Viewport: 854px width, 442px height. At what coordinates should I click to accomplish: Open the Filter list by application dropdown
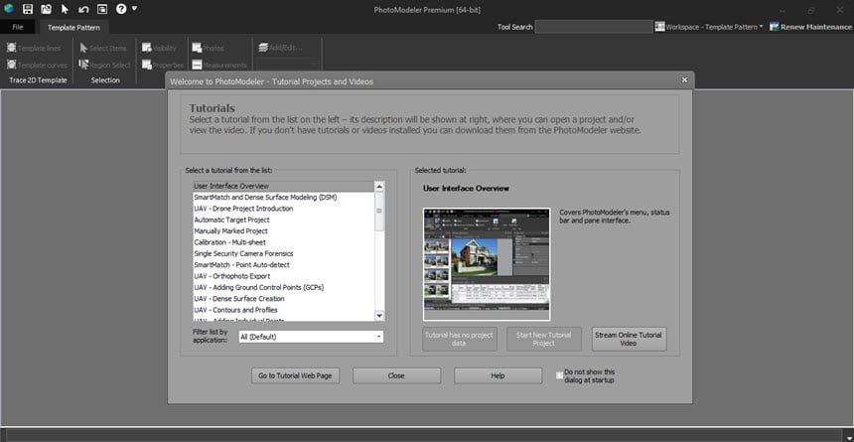click(x=311, y=337)
